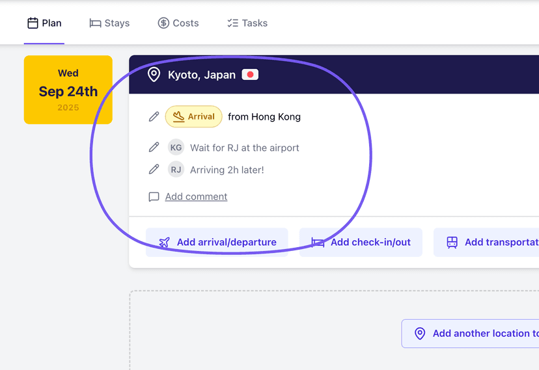Edit the 'Arriving 2h later!' note
The width and height of the screenshot is (539, 370).
tap(154, 170)
